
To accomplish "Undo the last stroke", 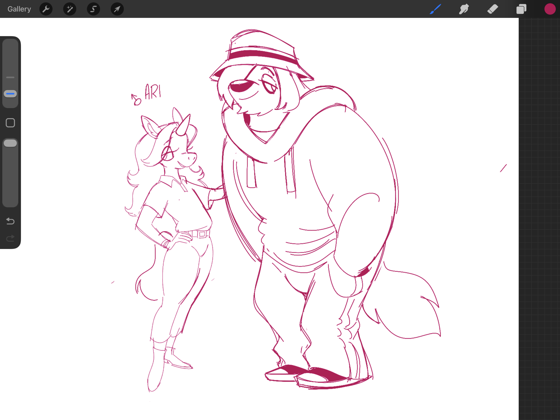I will (x=10, y=221).
